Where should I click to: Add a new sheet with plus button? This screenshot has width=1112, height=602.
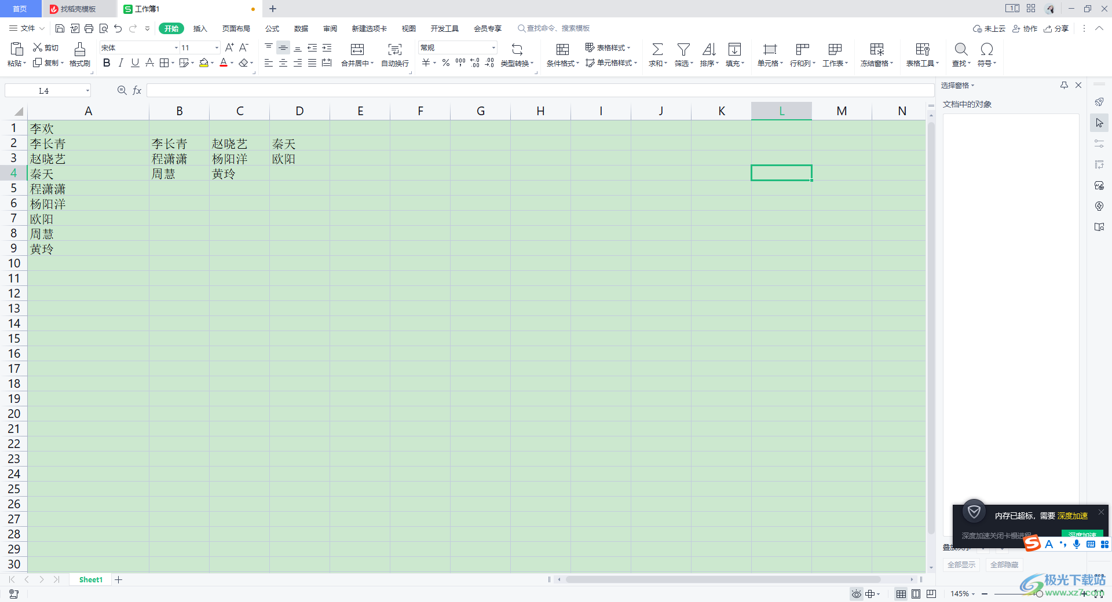pyautogui.click(x=119, y=579)
